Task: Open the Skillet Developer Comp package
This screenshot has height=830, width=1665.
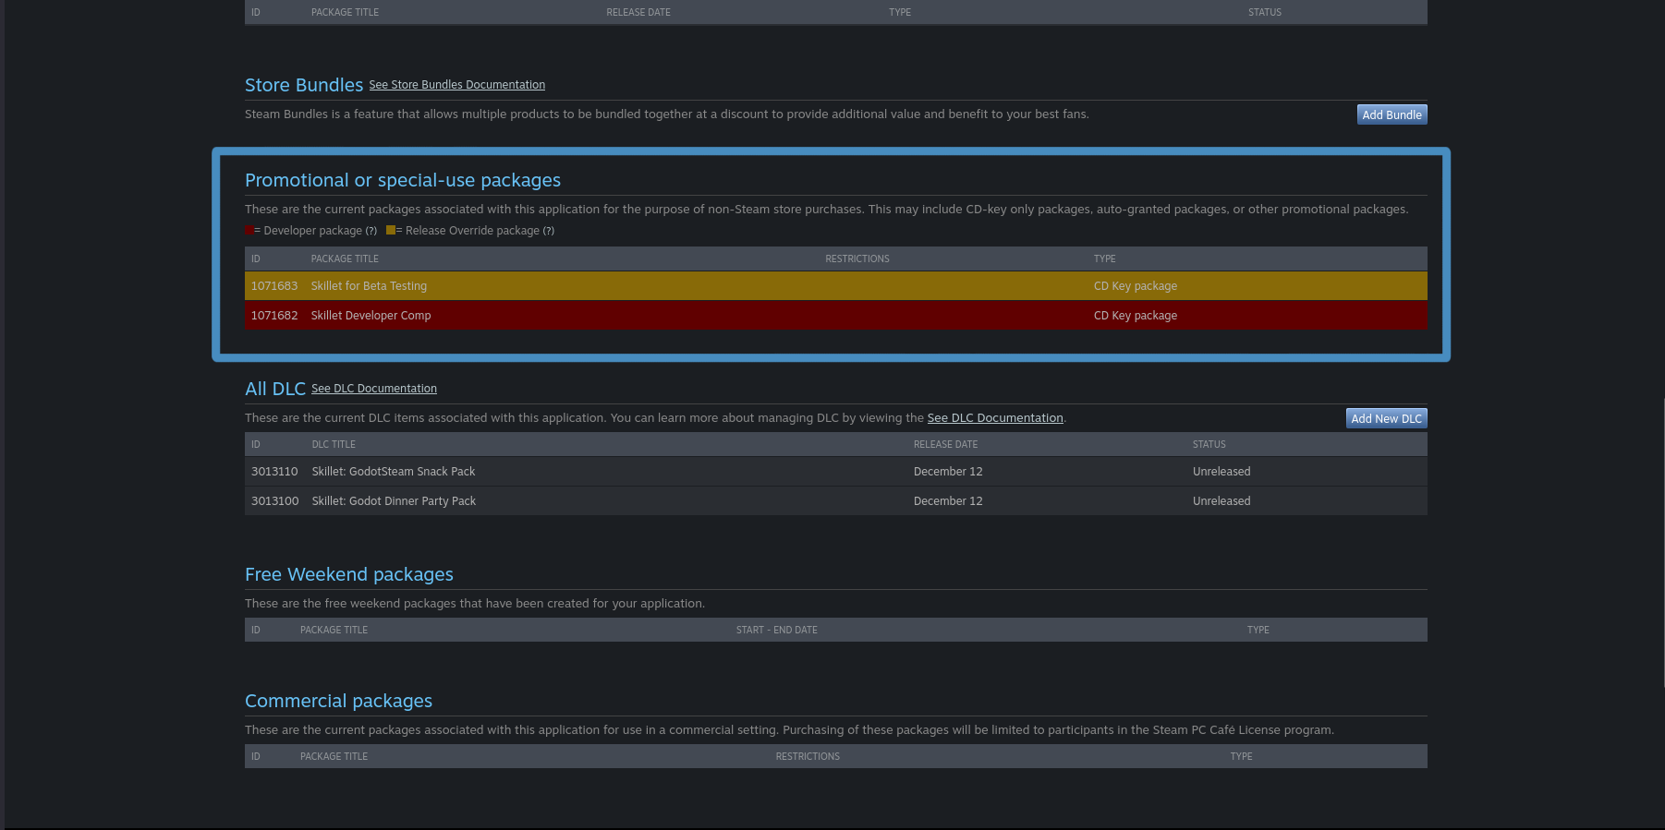Action: point(371,316)
